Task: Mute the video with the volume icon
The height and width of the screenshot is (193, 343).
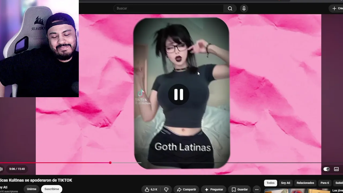Action: 1,169
